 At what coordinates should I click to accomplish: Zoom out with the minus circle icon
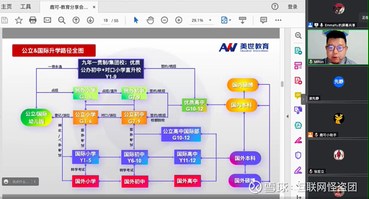pos(165,20)
